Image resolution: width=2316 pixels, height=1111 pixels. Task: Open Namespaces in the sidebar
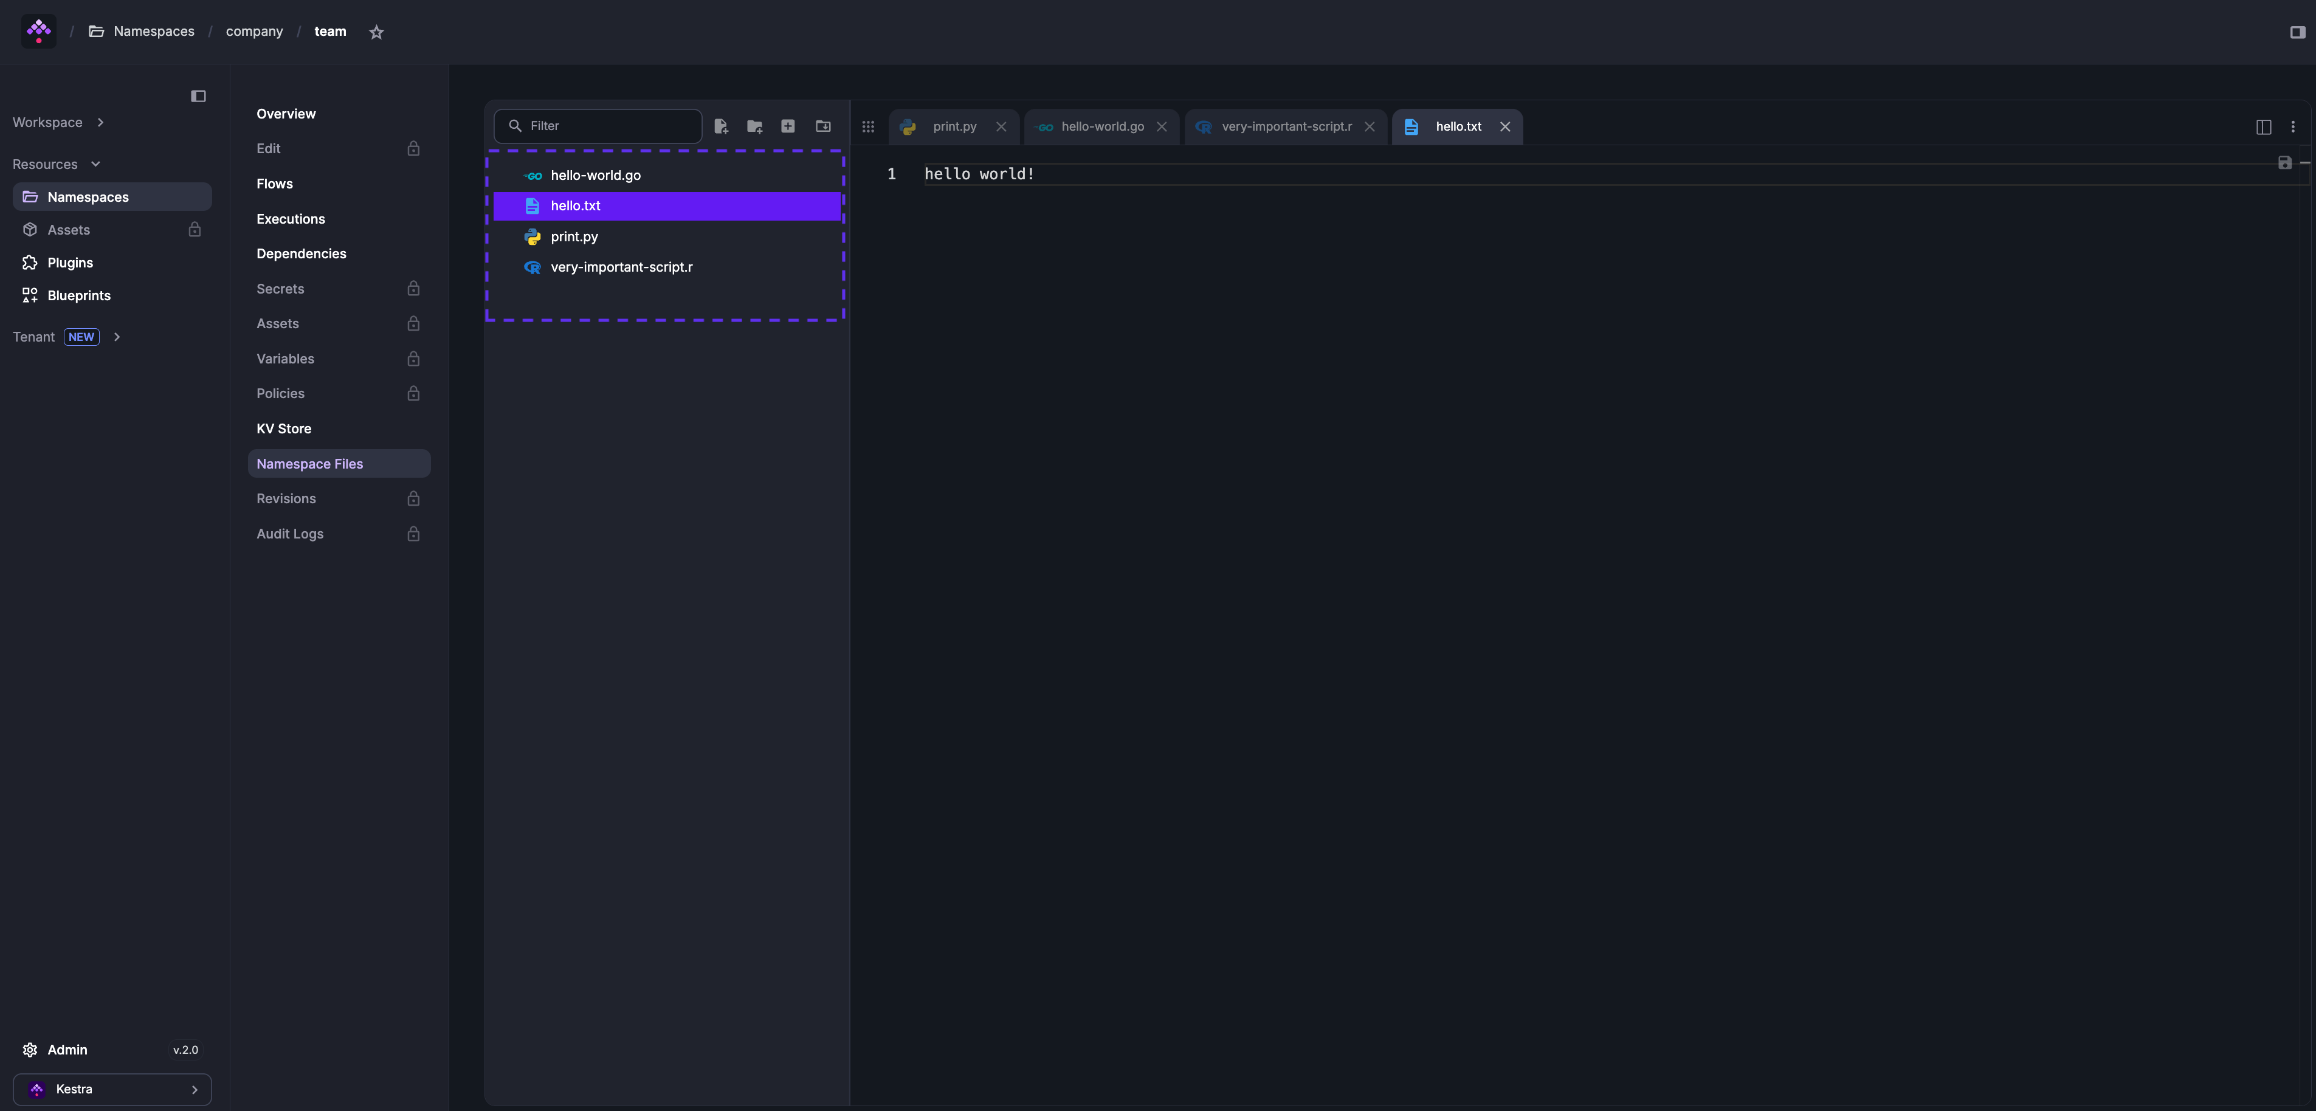112,197
